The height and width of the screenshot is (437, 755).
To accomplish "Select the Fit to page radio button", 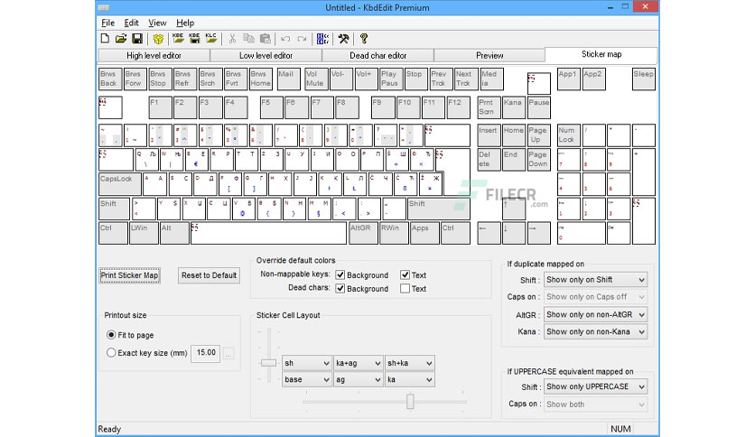I will (x=111, y=334).
